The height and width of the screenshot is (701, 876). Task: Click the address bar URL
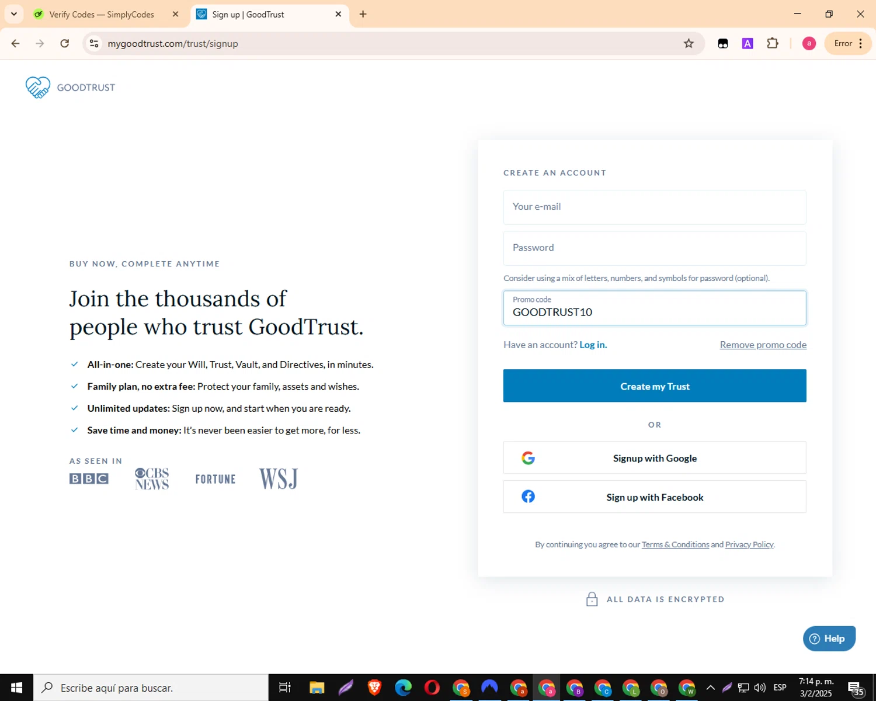click(x=173, y=43)
